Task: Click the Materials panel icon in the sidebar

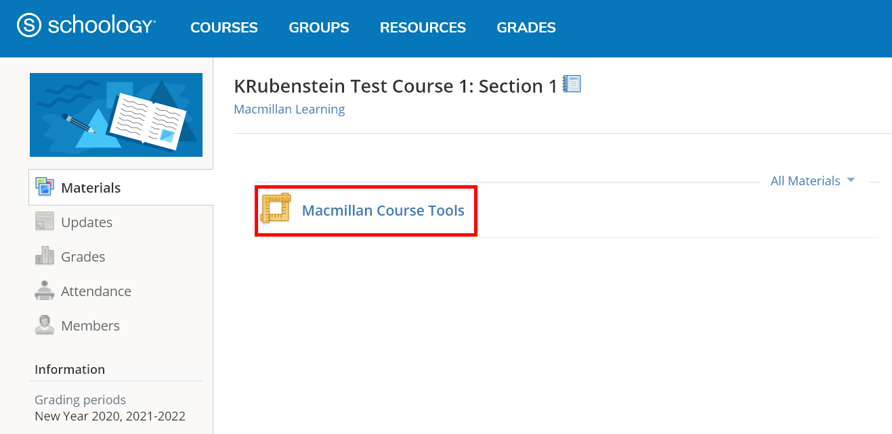Action: [45, 187]
